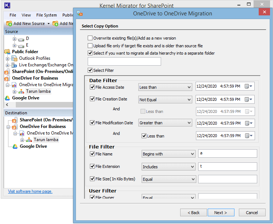Click the File Name value field containing 'a'
Viewport: 273px width, 224px height.
point(227,153)
